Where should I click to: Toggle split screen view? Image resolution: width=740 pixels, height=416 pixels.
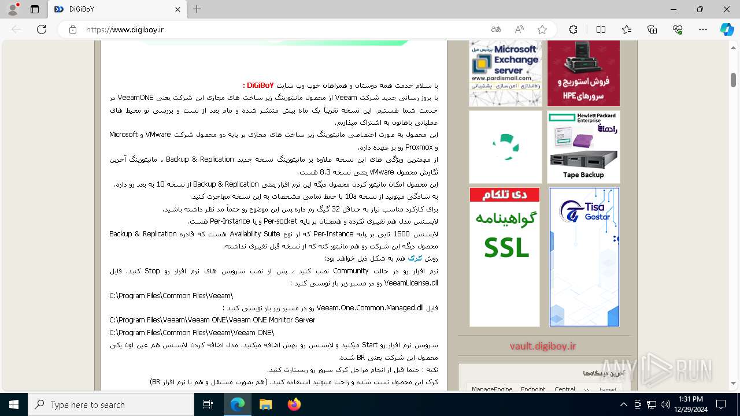pyautogui.click(x=601, y=29)
